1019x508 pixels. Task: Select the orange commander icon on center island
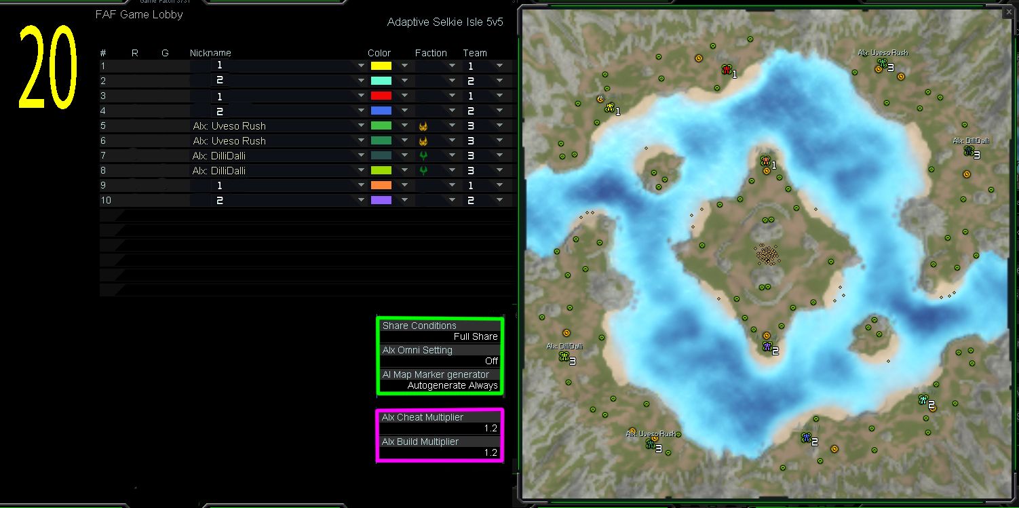765,161
